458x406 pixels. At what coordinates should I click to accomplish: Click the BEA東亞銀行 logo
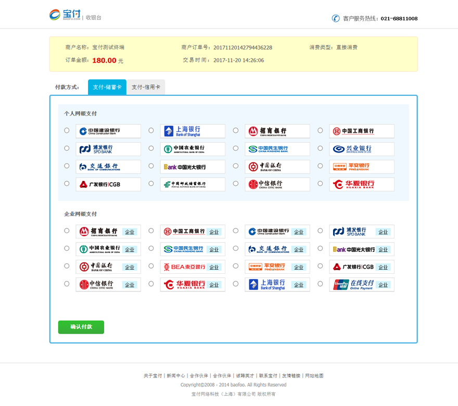pos(193,267)
